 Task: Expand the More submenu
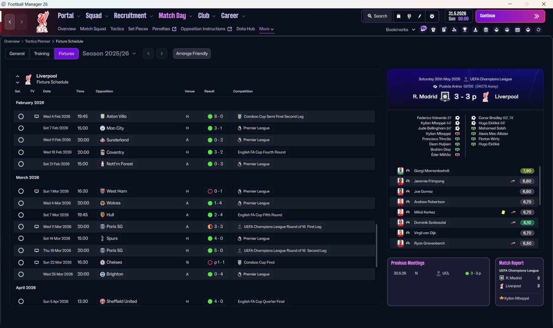click(267, 29)
